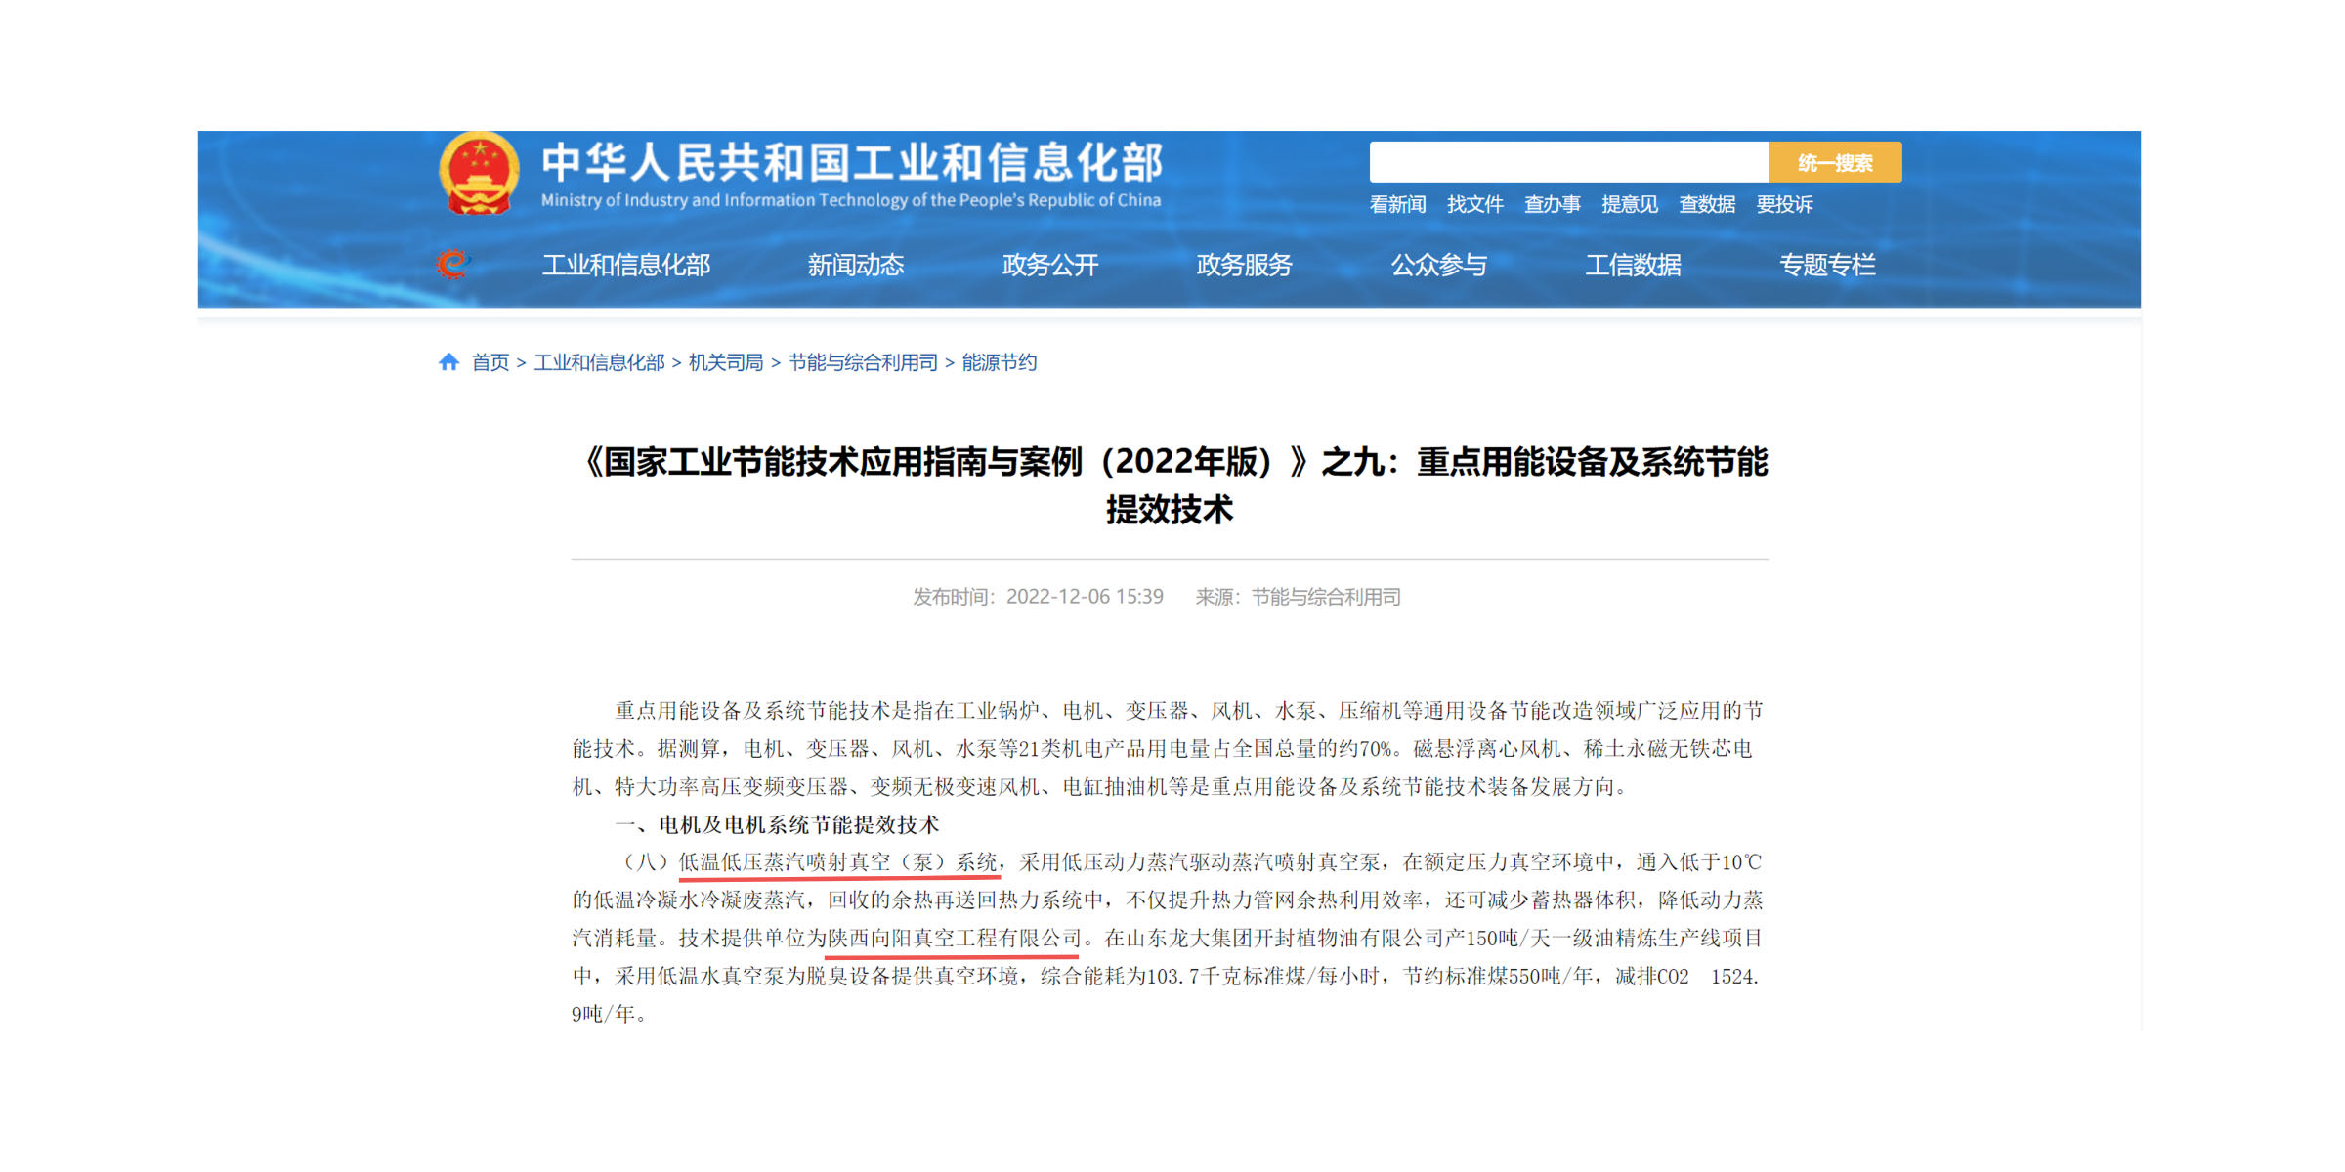Open the 新闻动态 menu item
This screenshot has height=1172, width=2345.
pos(855,265)
